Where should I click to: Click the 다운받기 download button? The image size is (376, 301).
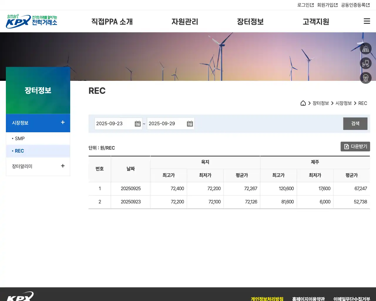click(x=355, y=146)
